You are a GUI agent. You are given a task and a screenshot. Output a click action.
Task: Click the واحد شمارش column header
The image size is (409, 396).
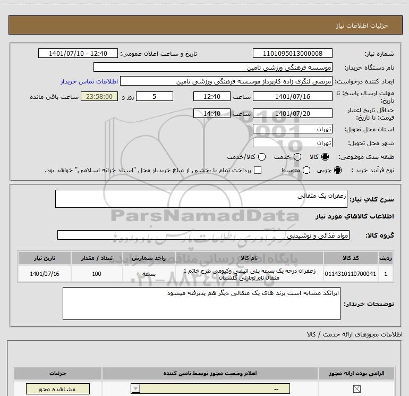coord(148,258)
